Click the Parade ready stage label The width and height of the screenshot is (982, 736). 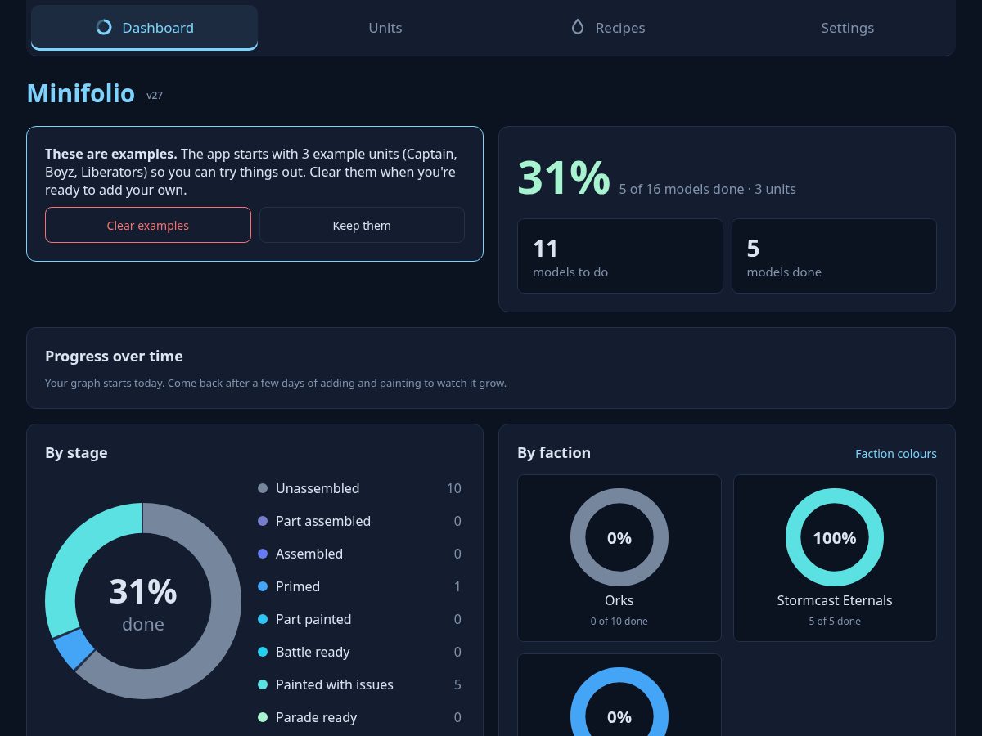[317, 717]
